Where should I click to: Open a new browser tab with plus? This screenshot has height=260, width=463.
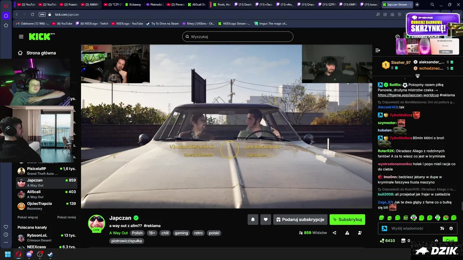point(417,5)
